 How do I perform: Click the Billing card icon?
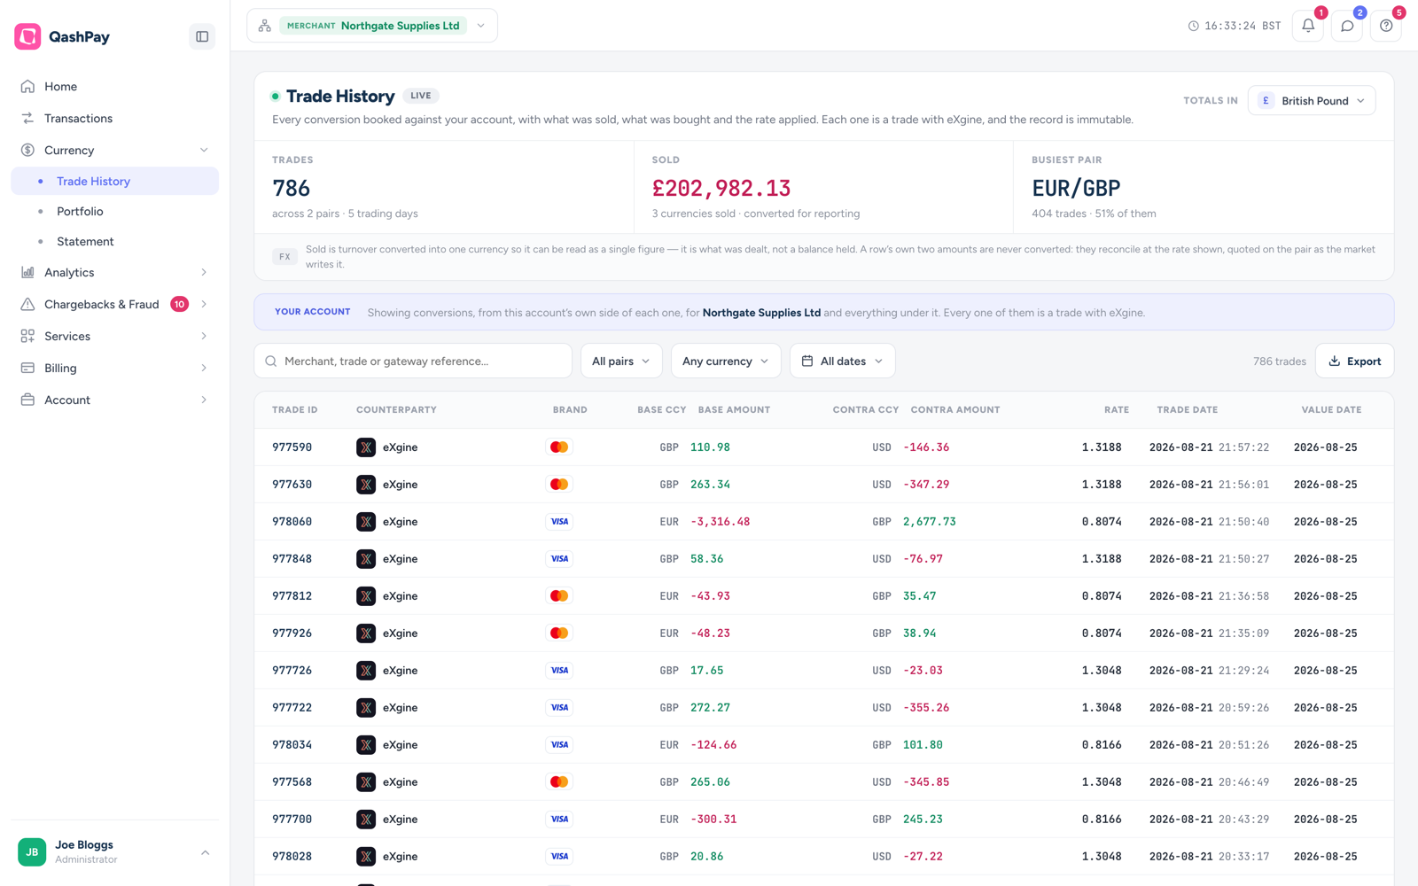tap(27, 368)
